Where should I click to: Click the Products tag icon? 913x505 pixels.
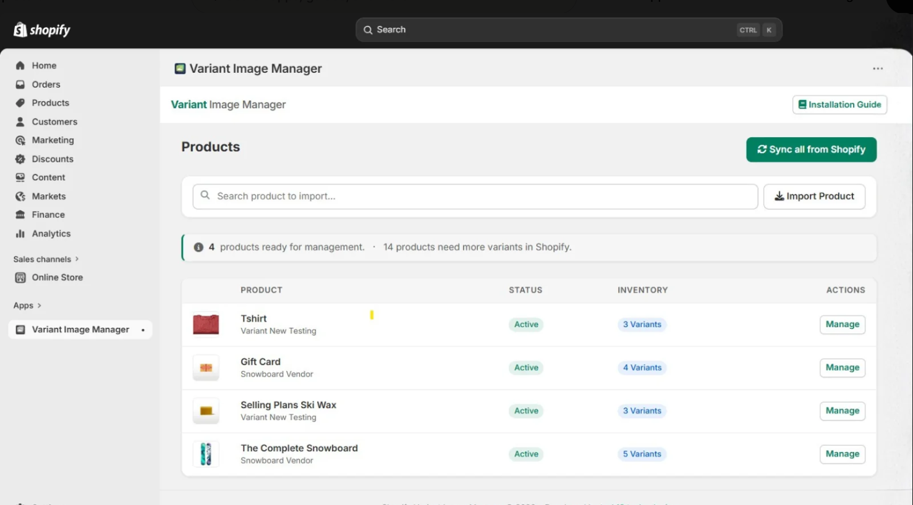[x=20, y=103]
